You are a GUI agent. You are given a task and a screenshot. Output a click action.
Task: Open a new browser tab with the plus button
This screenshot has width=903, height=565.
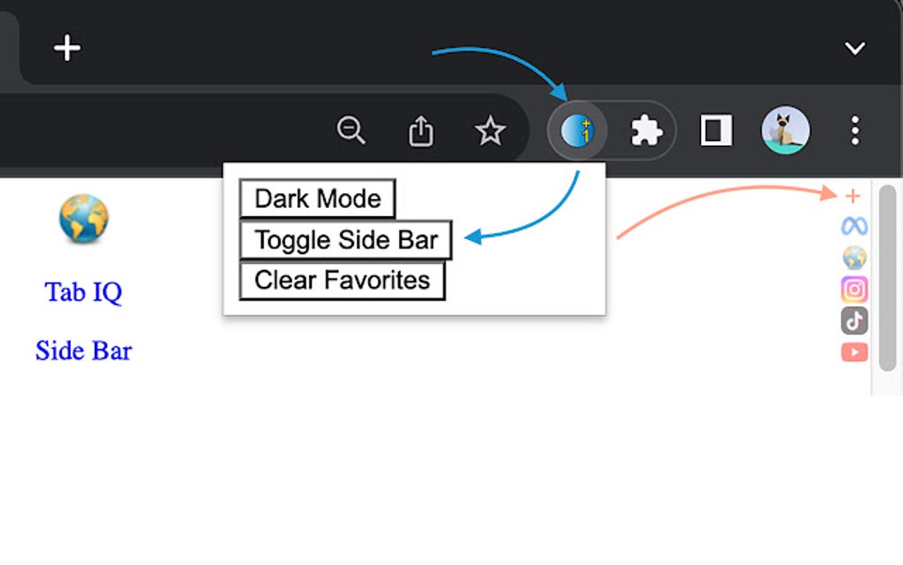[66, 48]
